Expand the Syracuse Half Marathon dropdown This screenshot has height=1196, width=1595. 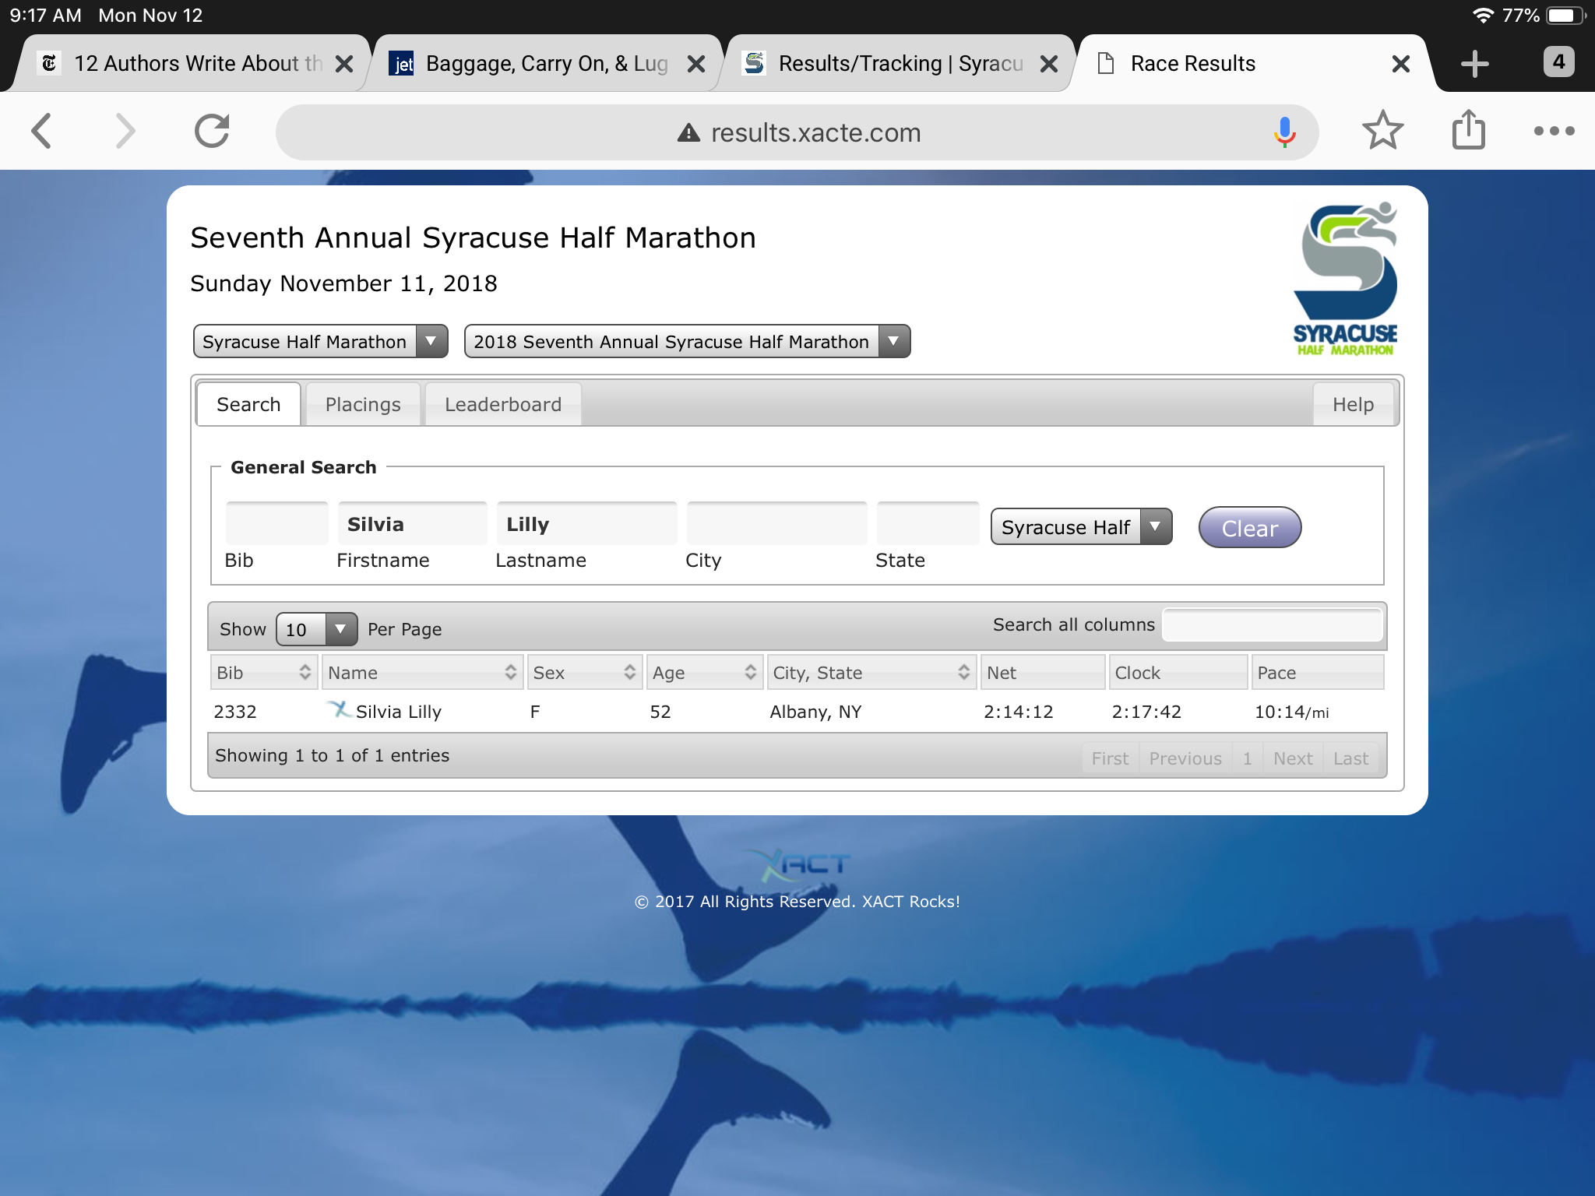pos(320,342)
